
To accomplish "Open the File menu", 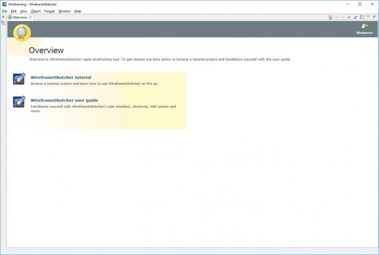I will click(4, 11).
